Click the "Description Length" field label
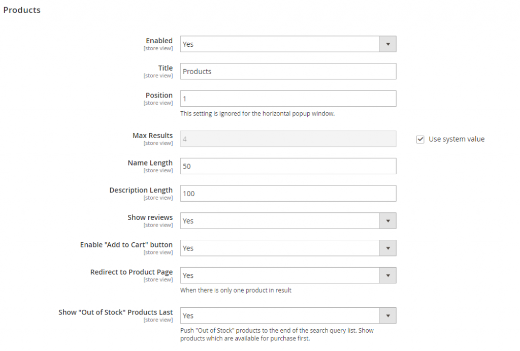Viewport: 520px width, 351px height. point(141,190)
